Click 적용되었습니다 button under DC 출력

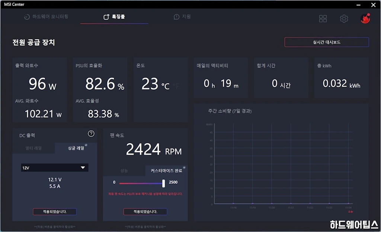(55, 212)
